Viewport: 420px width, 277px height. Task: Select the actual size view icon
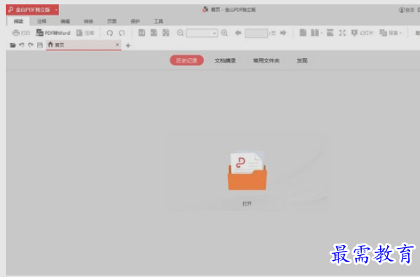point(142,33)
